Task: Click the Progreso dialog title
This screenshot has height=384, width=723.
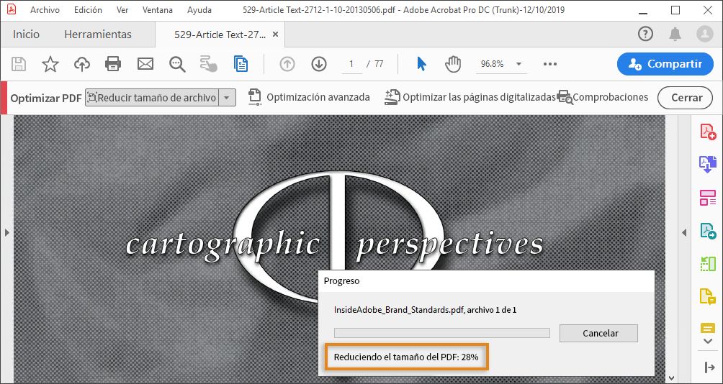Action: point(341,281)
